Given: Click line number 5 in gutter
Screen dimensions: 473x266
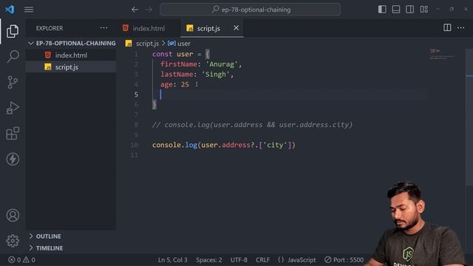Looking at the screenshot, I should [x=136, y=95].
